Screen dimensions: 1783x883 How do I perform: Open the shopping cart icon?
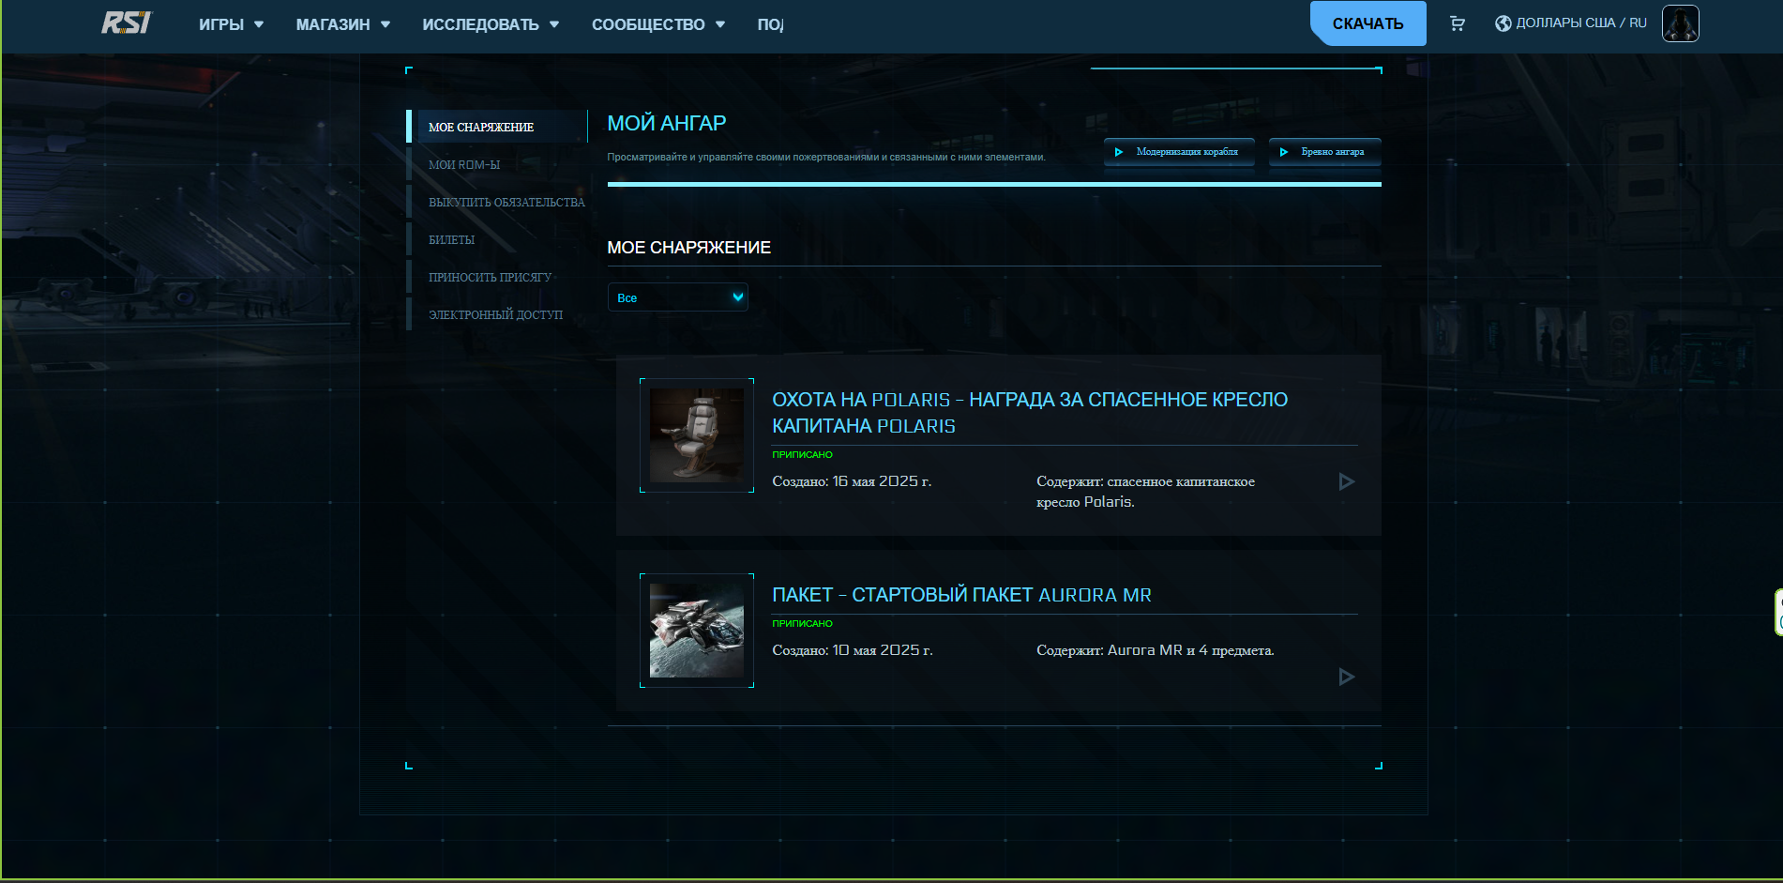click(1457, 23)
